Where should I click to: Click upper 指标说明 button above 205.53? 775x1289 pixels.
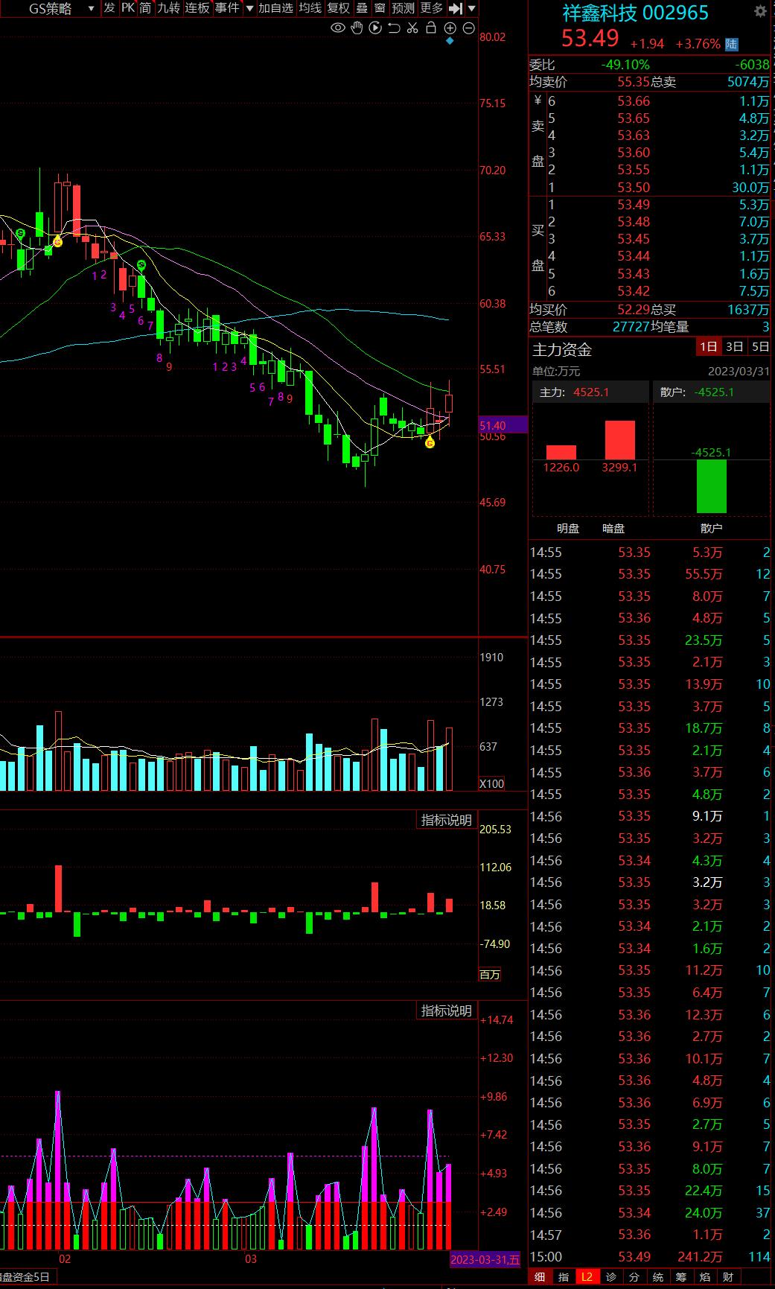pyautogui.click(x=447, y=820)
